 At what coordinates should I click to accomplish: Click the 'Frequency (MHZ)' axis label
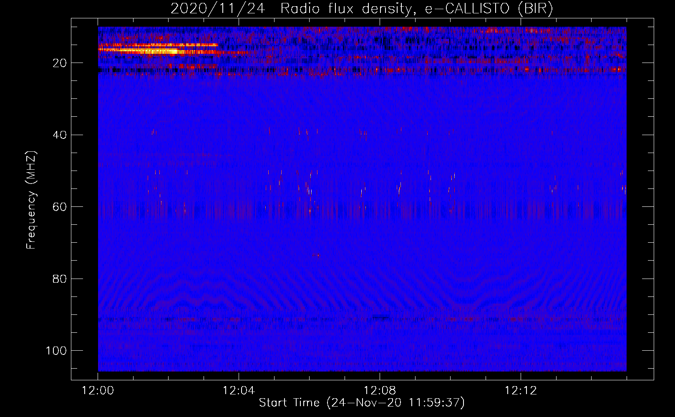pos(31,200)
